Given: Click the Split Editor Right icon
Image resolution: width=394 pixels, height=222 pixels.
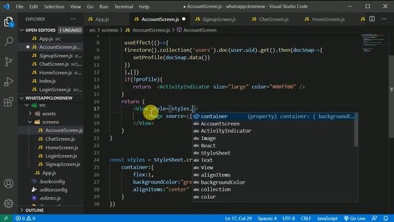Looking at the screenshot, I should pyautogui.click(x=372, y=19).
